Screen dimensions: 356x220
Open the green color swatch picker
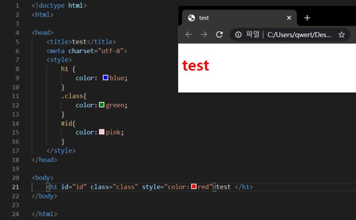point(102,105)
